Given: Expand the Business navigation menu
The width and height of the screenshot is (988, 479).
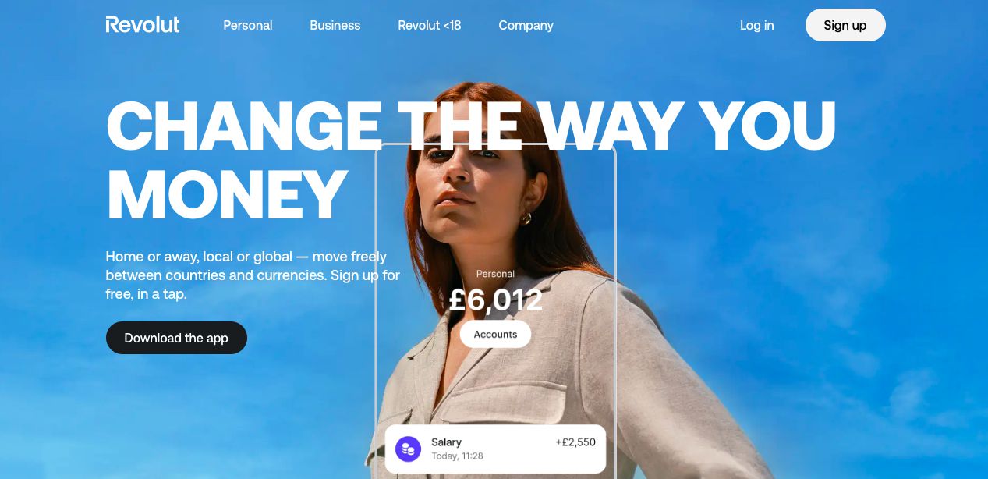Looking at the screenshot, I should pos(335,25).
